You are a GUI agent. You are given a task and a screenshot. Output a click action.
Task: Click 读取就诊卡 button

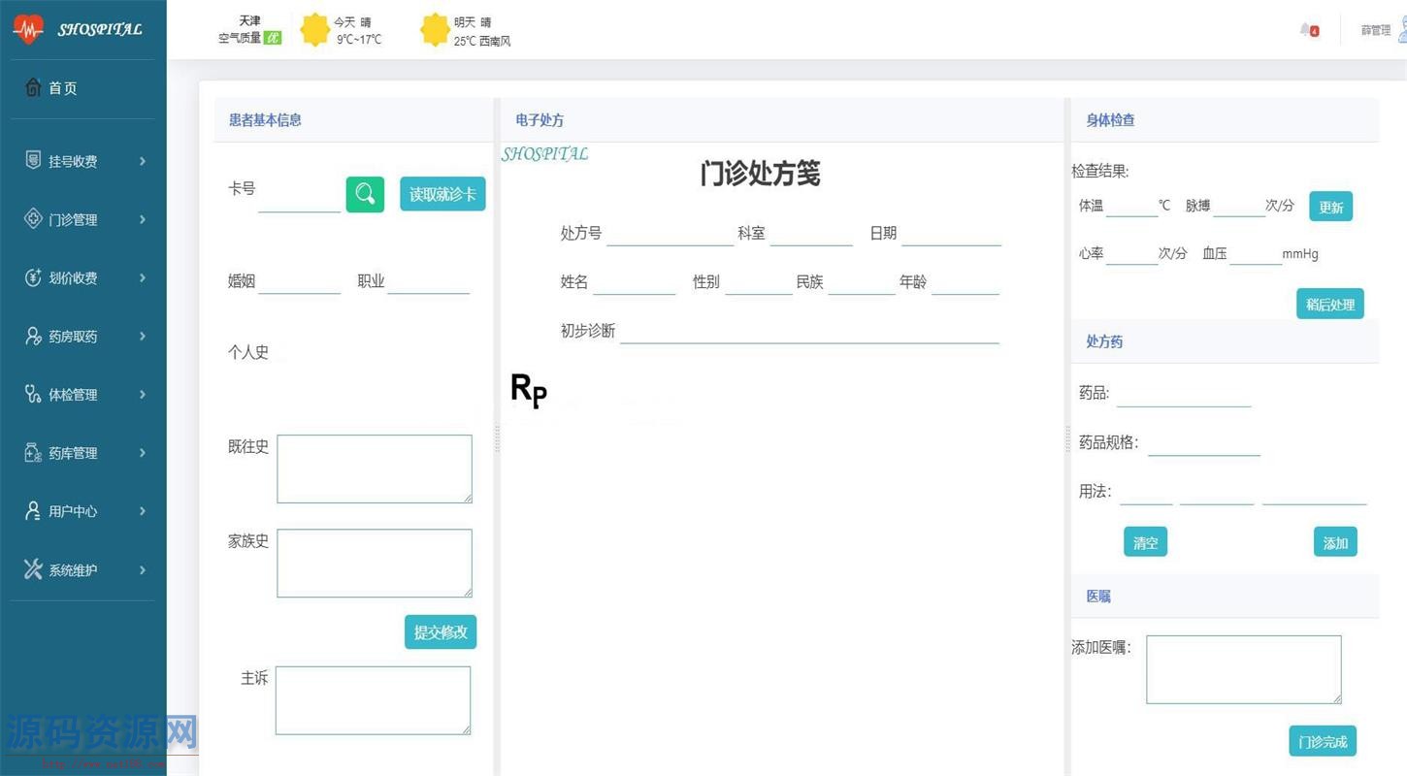click(x=442, y=194)
